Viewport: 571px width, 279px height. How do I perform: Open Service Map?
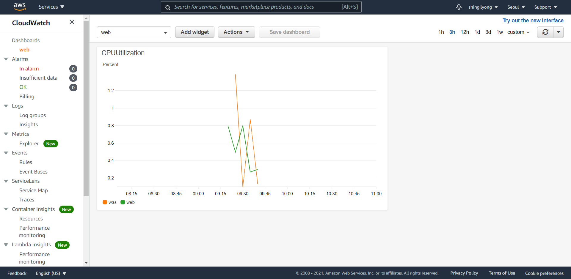click(34, 190)
